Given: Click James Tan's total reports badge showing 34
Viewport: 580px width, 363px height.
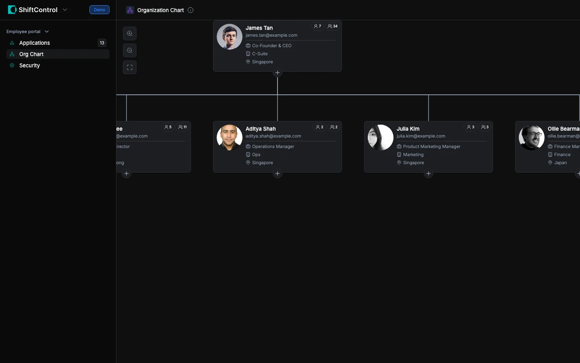Looking at the screenshot, I should [332, 26].
